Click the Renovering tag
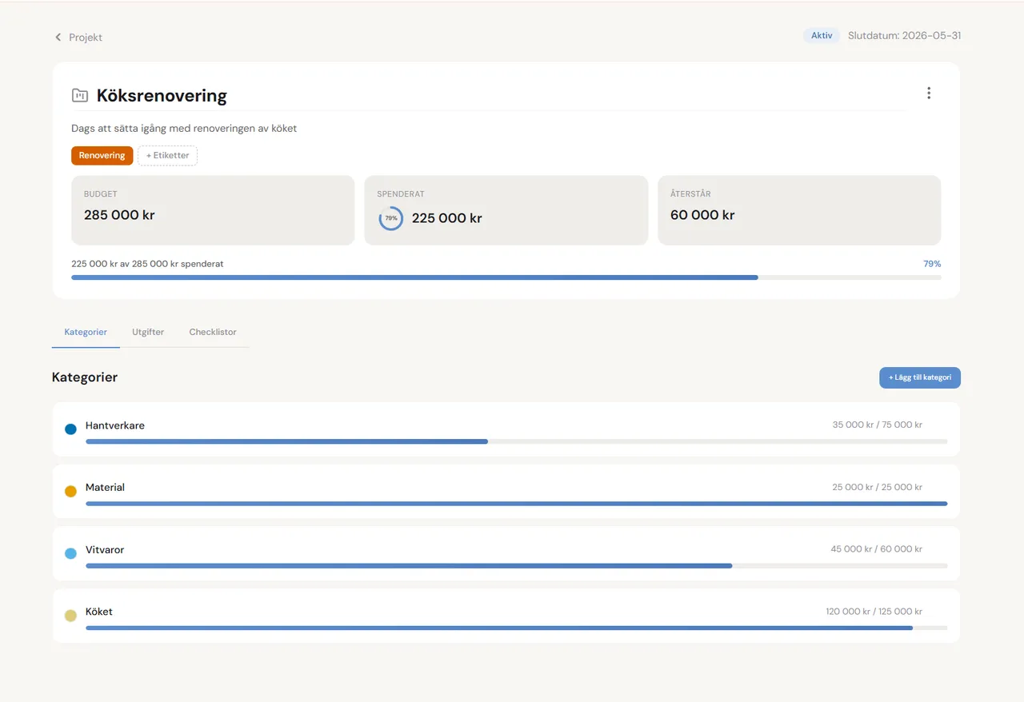Viewport: 1024px width, 702px height. tap(102, 156)
